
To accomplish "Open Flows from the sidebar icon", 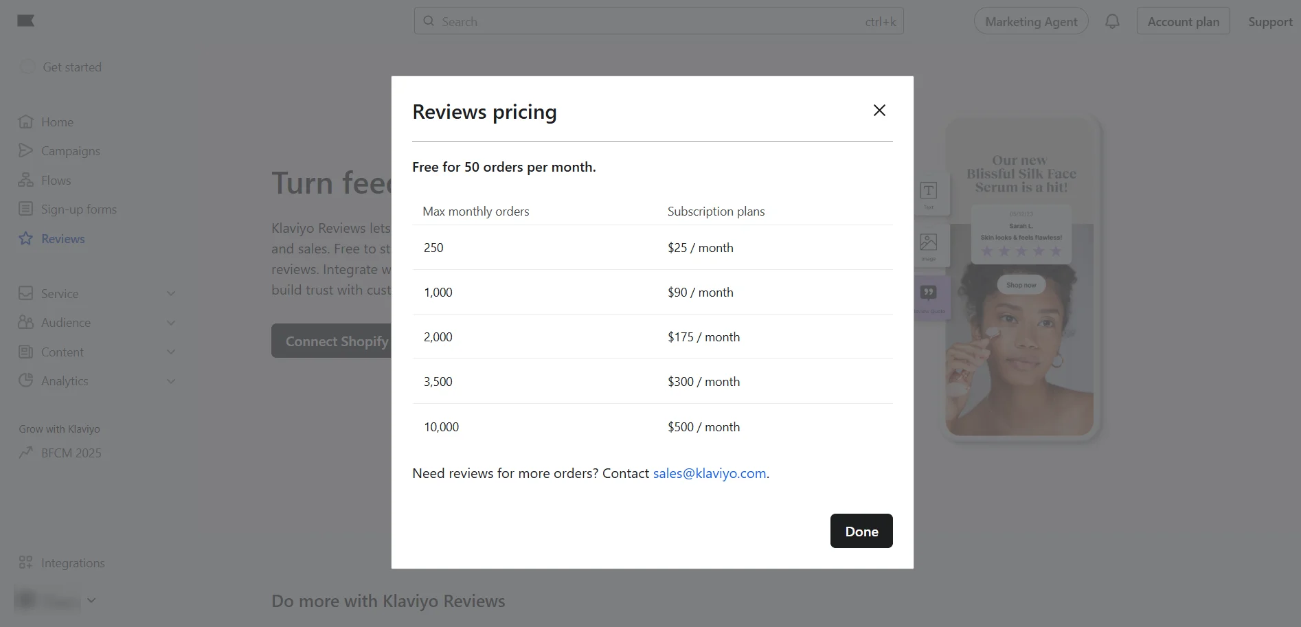I will (25, 180).
